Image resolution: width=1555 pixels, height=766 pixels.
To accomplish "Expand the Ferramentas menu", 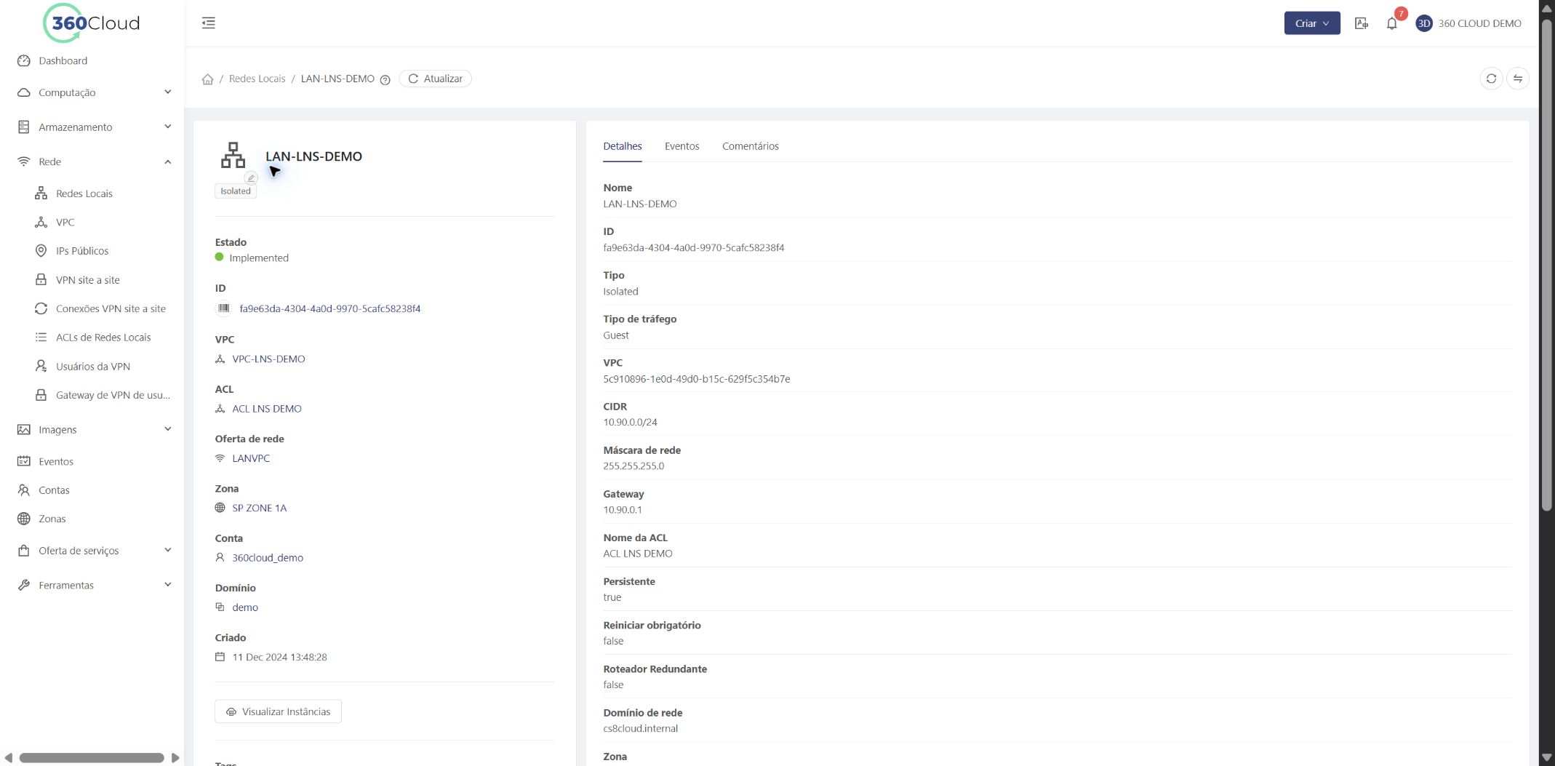I will pos(95,585).
